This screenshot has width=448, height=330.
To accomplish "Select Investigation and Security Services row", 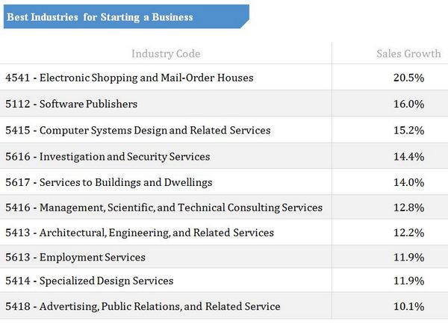I will pos(224,156).
